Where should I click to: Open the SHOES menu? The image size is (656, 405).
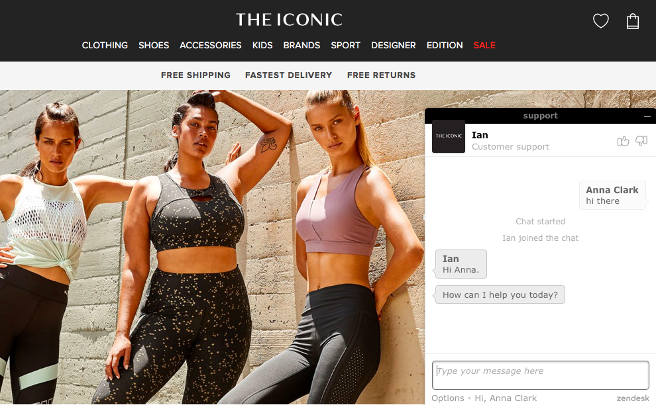coord(154,45)
